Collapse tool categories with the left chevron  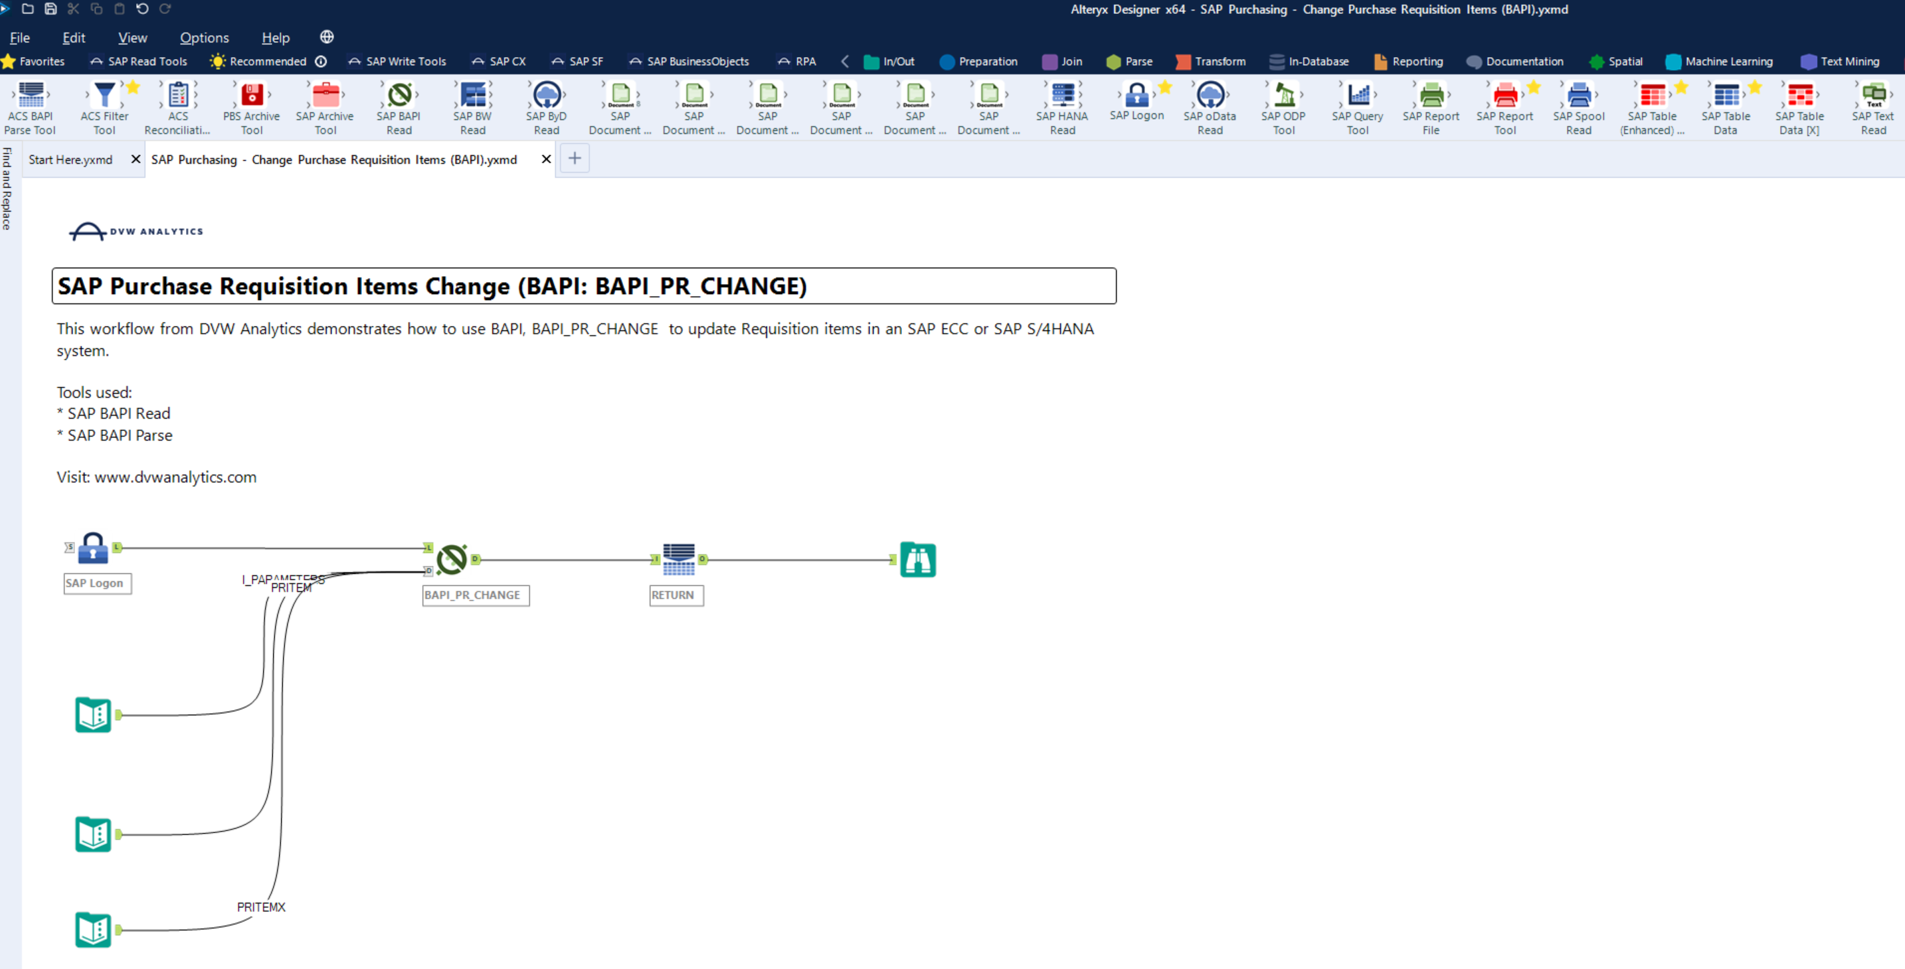[x=844, y=61]
